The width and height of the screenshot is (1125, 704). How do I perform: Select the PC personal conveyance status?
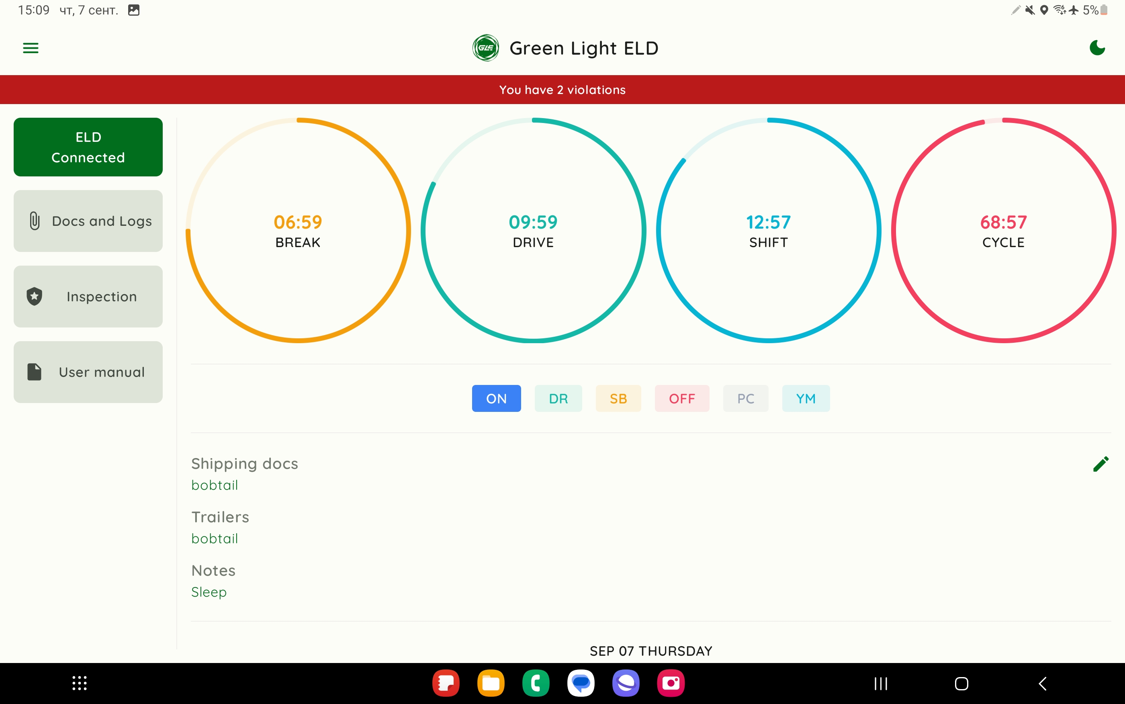[745, 398]
